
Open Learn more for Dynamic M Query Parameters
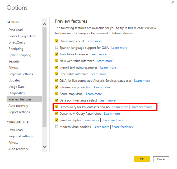click(112, 114)
